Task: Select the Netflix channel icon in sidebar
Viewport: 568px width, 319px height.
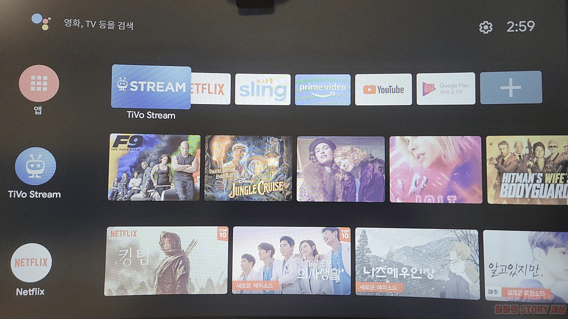Action: (31, 263)
